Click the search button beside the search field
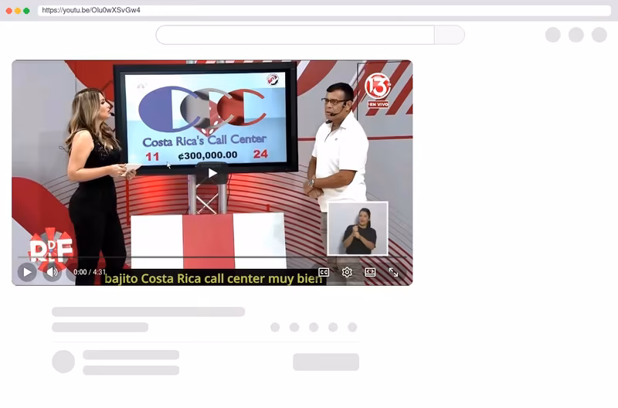 pos(450,35)
